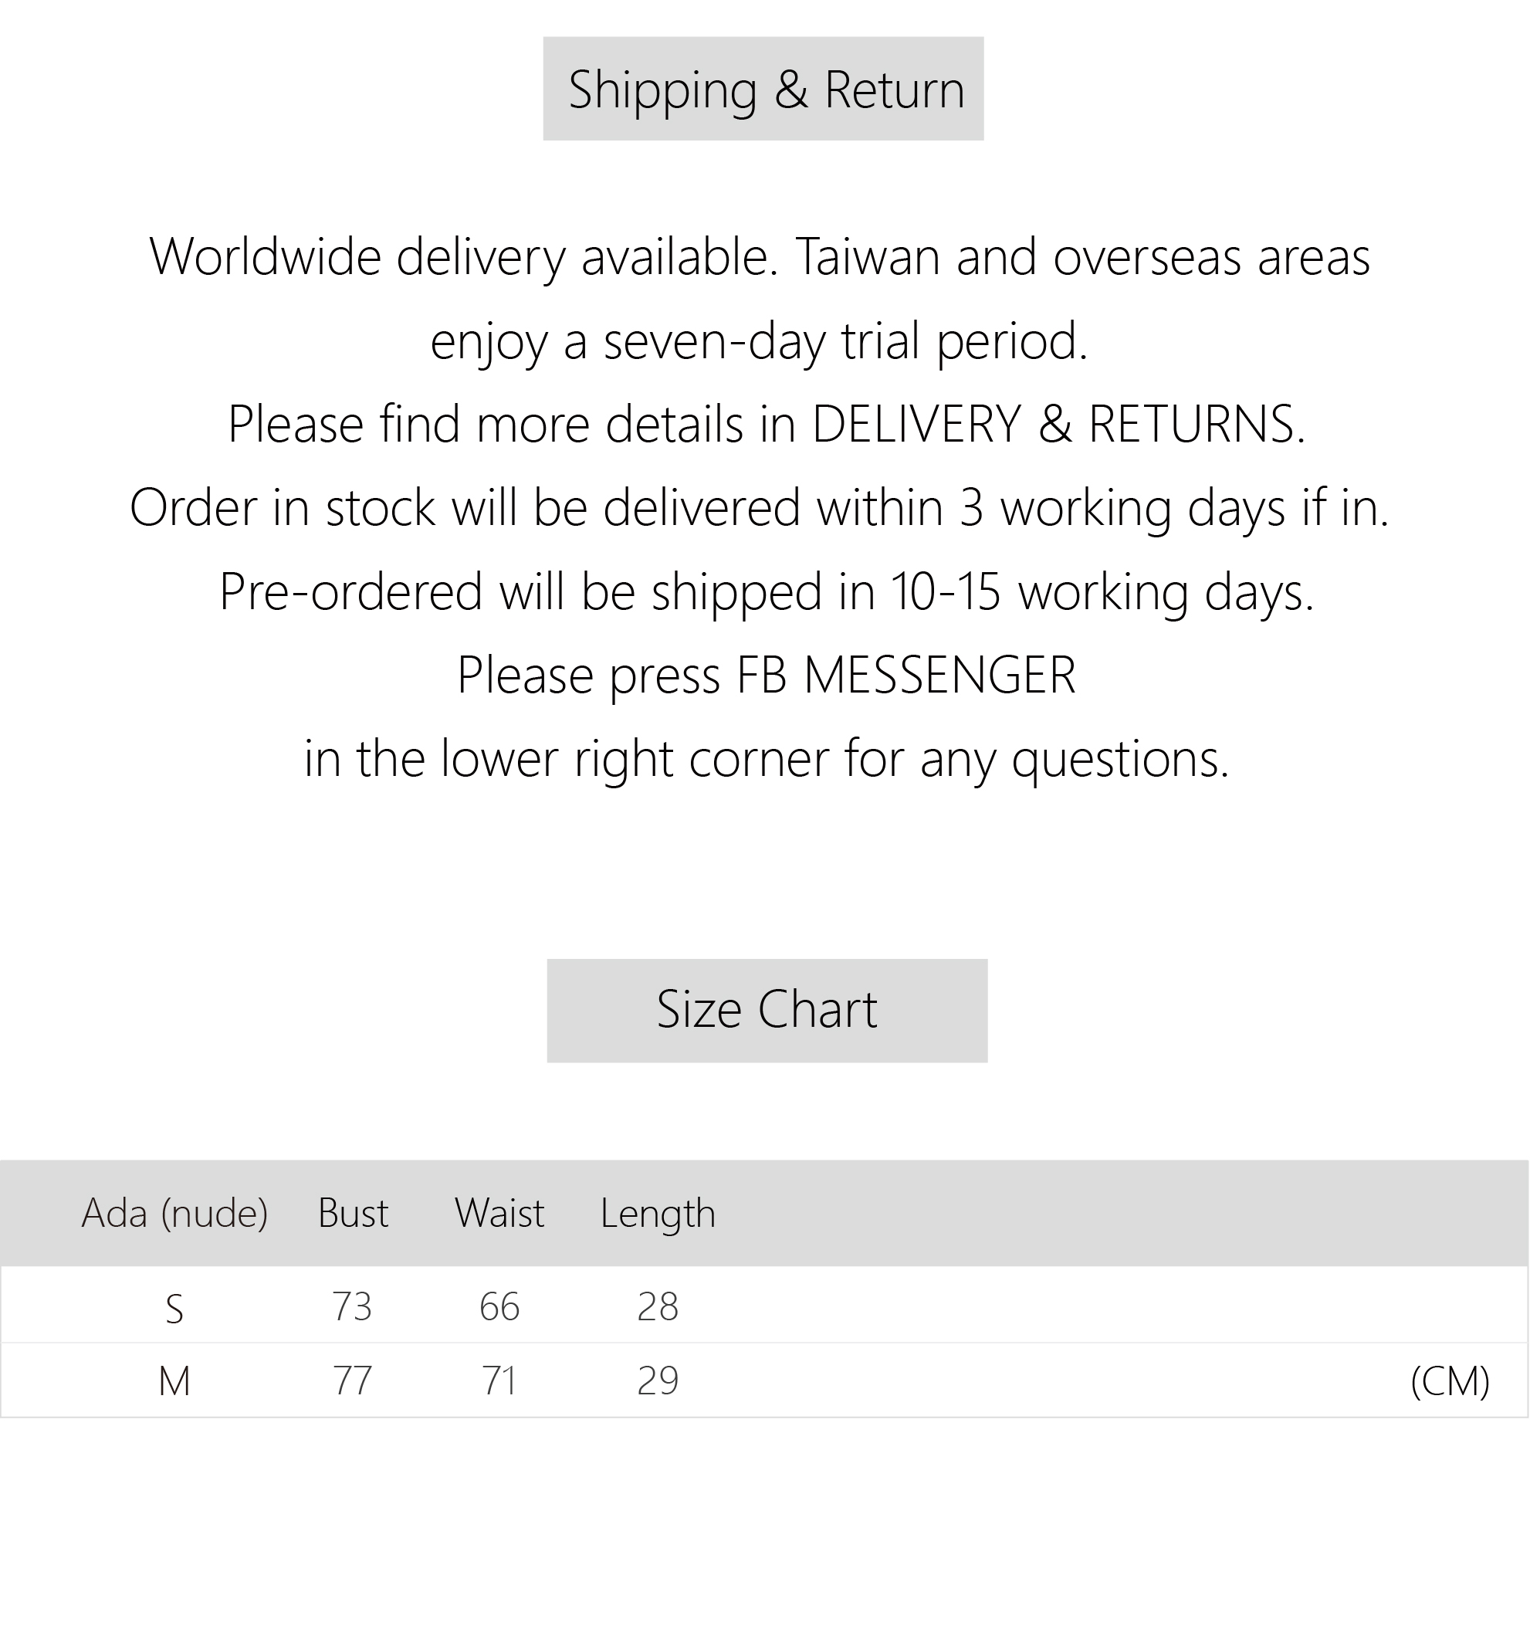Click the (CM) unit label
The height and width of the screenshot is (1626, 1530).
pyautogui.click(x=1449, y=1380)
